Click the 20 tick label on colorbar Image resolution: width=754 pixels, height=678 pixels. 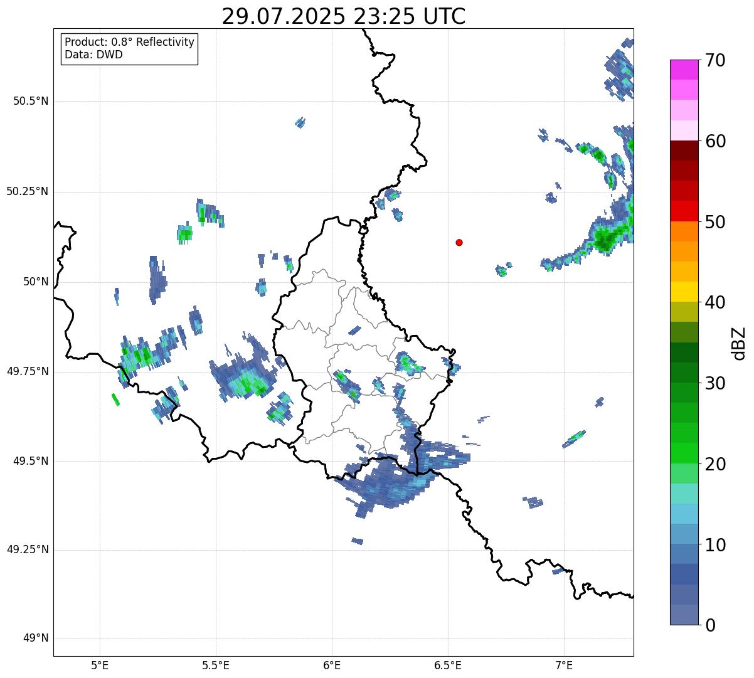tap(715, 464)
